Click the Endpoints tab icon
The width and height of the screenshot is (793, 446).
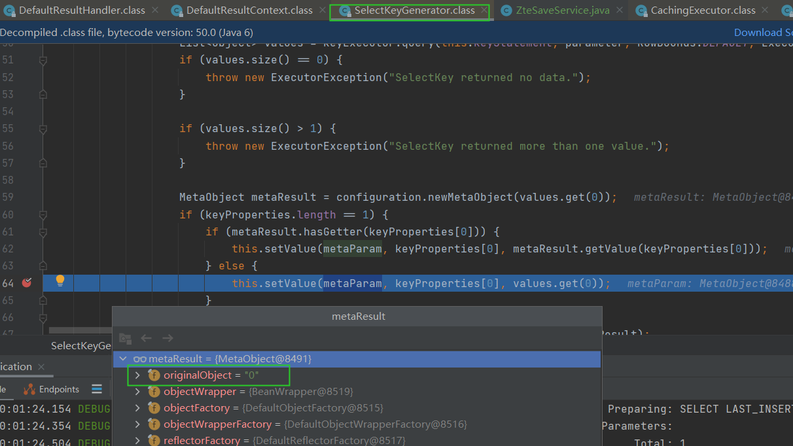pos(29,389)
